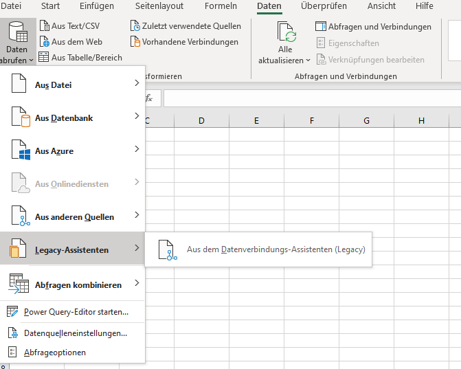461x369 pixels.
Task: Click the Abfragen kombinieren tables icon
Action: click(x=19, y=283)
